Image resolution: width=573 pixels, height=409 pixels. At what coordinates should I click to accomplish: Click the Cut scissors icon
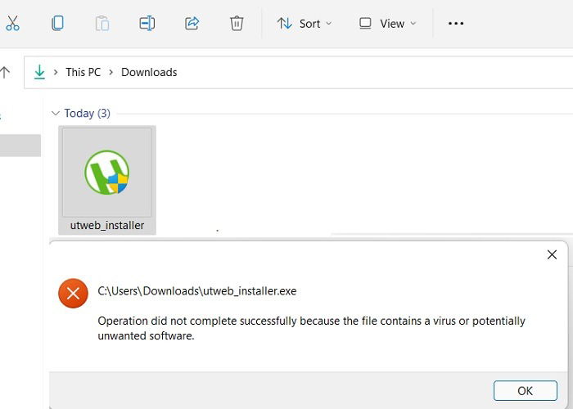[13, 24]
